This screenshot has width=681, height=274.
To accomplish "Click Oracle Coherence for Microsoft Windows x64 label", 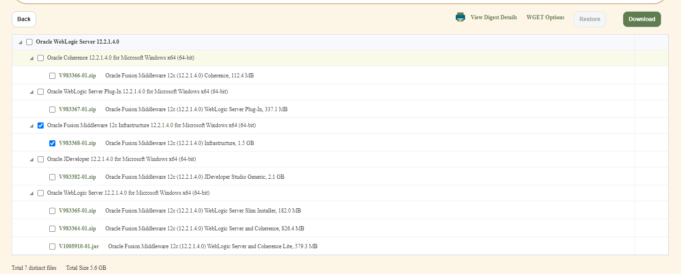I will click(x=121, y=58).
